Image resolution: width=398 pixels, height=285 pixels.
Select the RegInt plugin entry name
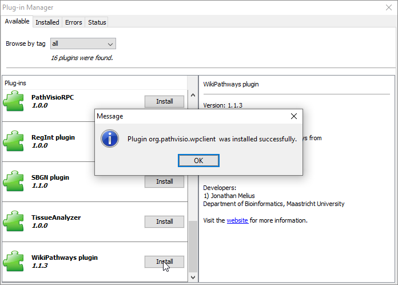(x=53, y=137)
